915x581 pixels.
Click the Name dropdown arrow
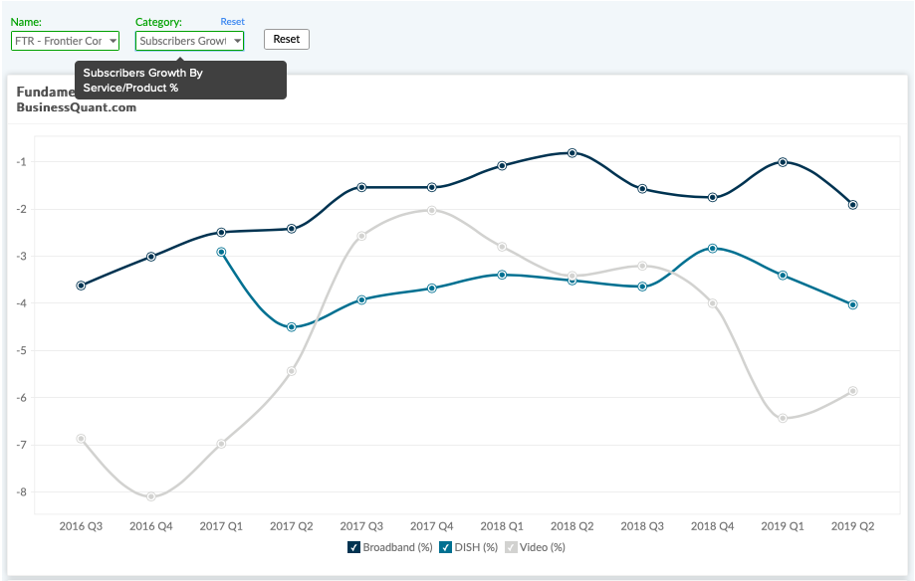click(x=114, y=41)
